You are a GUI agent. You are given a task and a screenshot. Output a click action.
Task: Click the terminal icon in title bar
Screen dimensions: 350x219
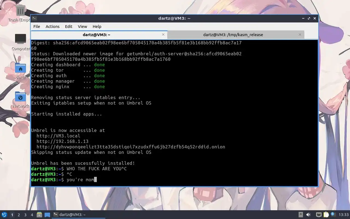(x=34, y=18)
